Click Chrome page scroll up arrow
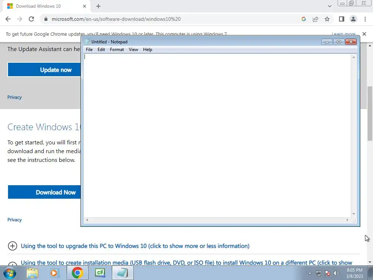 point(370,46)
